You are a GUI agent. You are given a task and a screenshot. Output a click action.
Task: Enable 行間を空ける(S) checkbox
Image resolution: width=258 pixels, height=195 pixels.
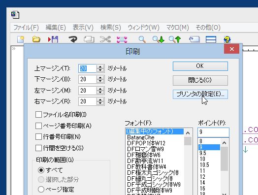(x=38, y=148)
